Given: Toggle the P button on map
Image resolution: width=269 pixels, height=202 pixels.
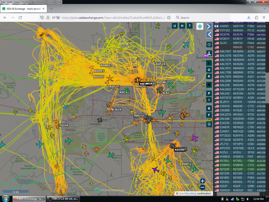Looking at the screenshot, I should pyautogui.click(x=209, y=93).
